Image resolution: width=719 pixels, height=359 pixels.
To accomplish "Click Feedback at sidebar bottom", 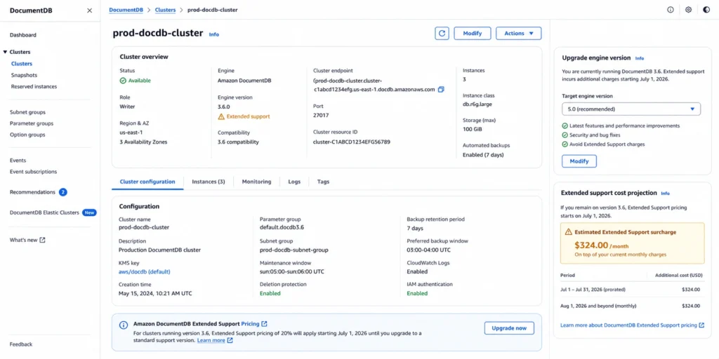I will pos(21,344).
